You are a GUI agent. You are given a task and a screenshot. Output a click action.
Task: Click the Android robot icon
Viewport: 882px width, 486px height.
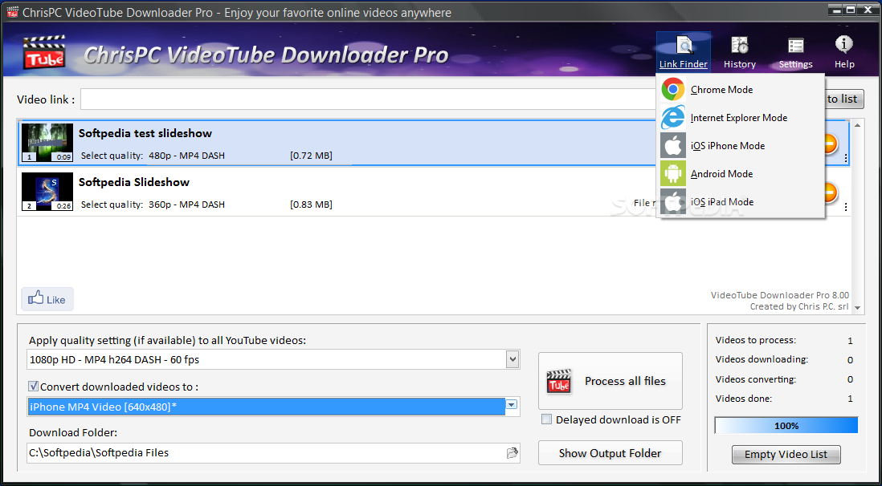(673, 173)
